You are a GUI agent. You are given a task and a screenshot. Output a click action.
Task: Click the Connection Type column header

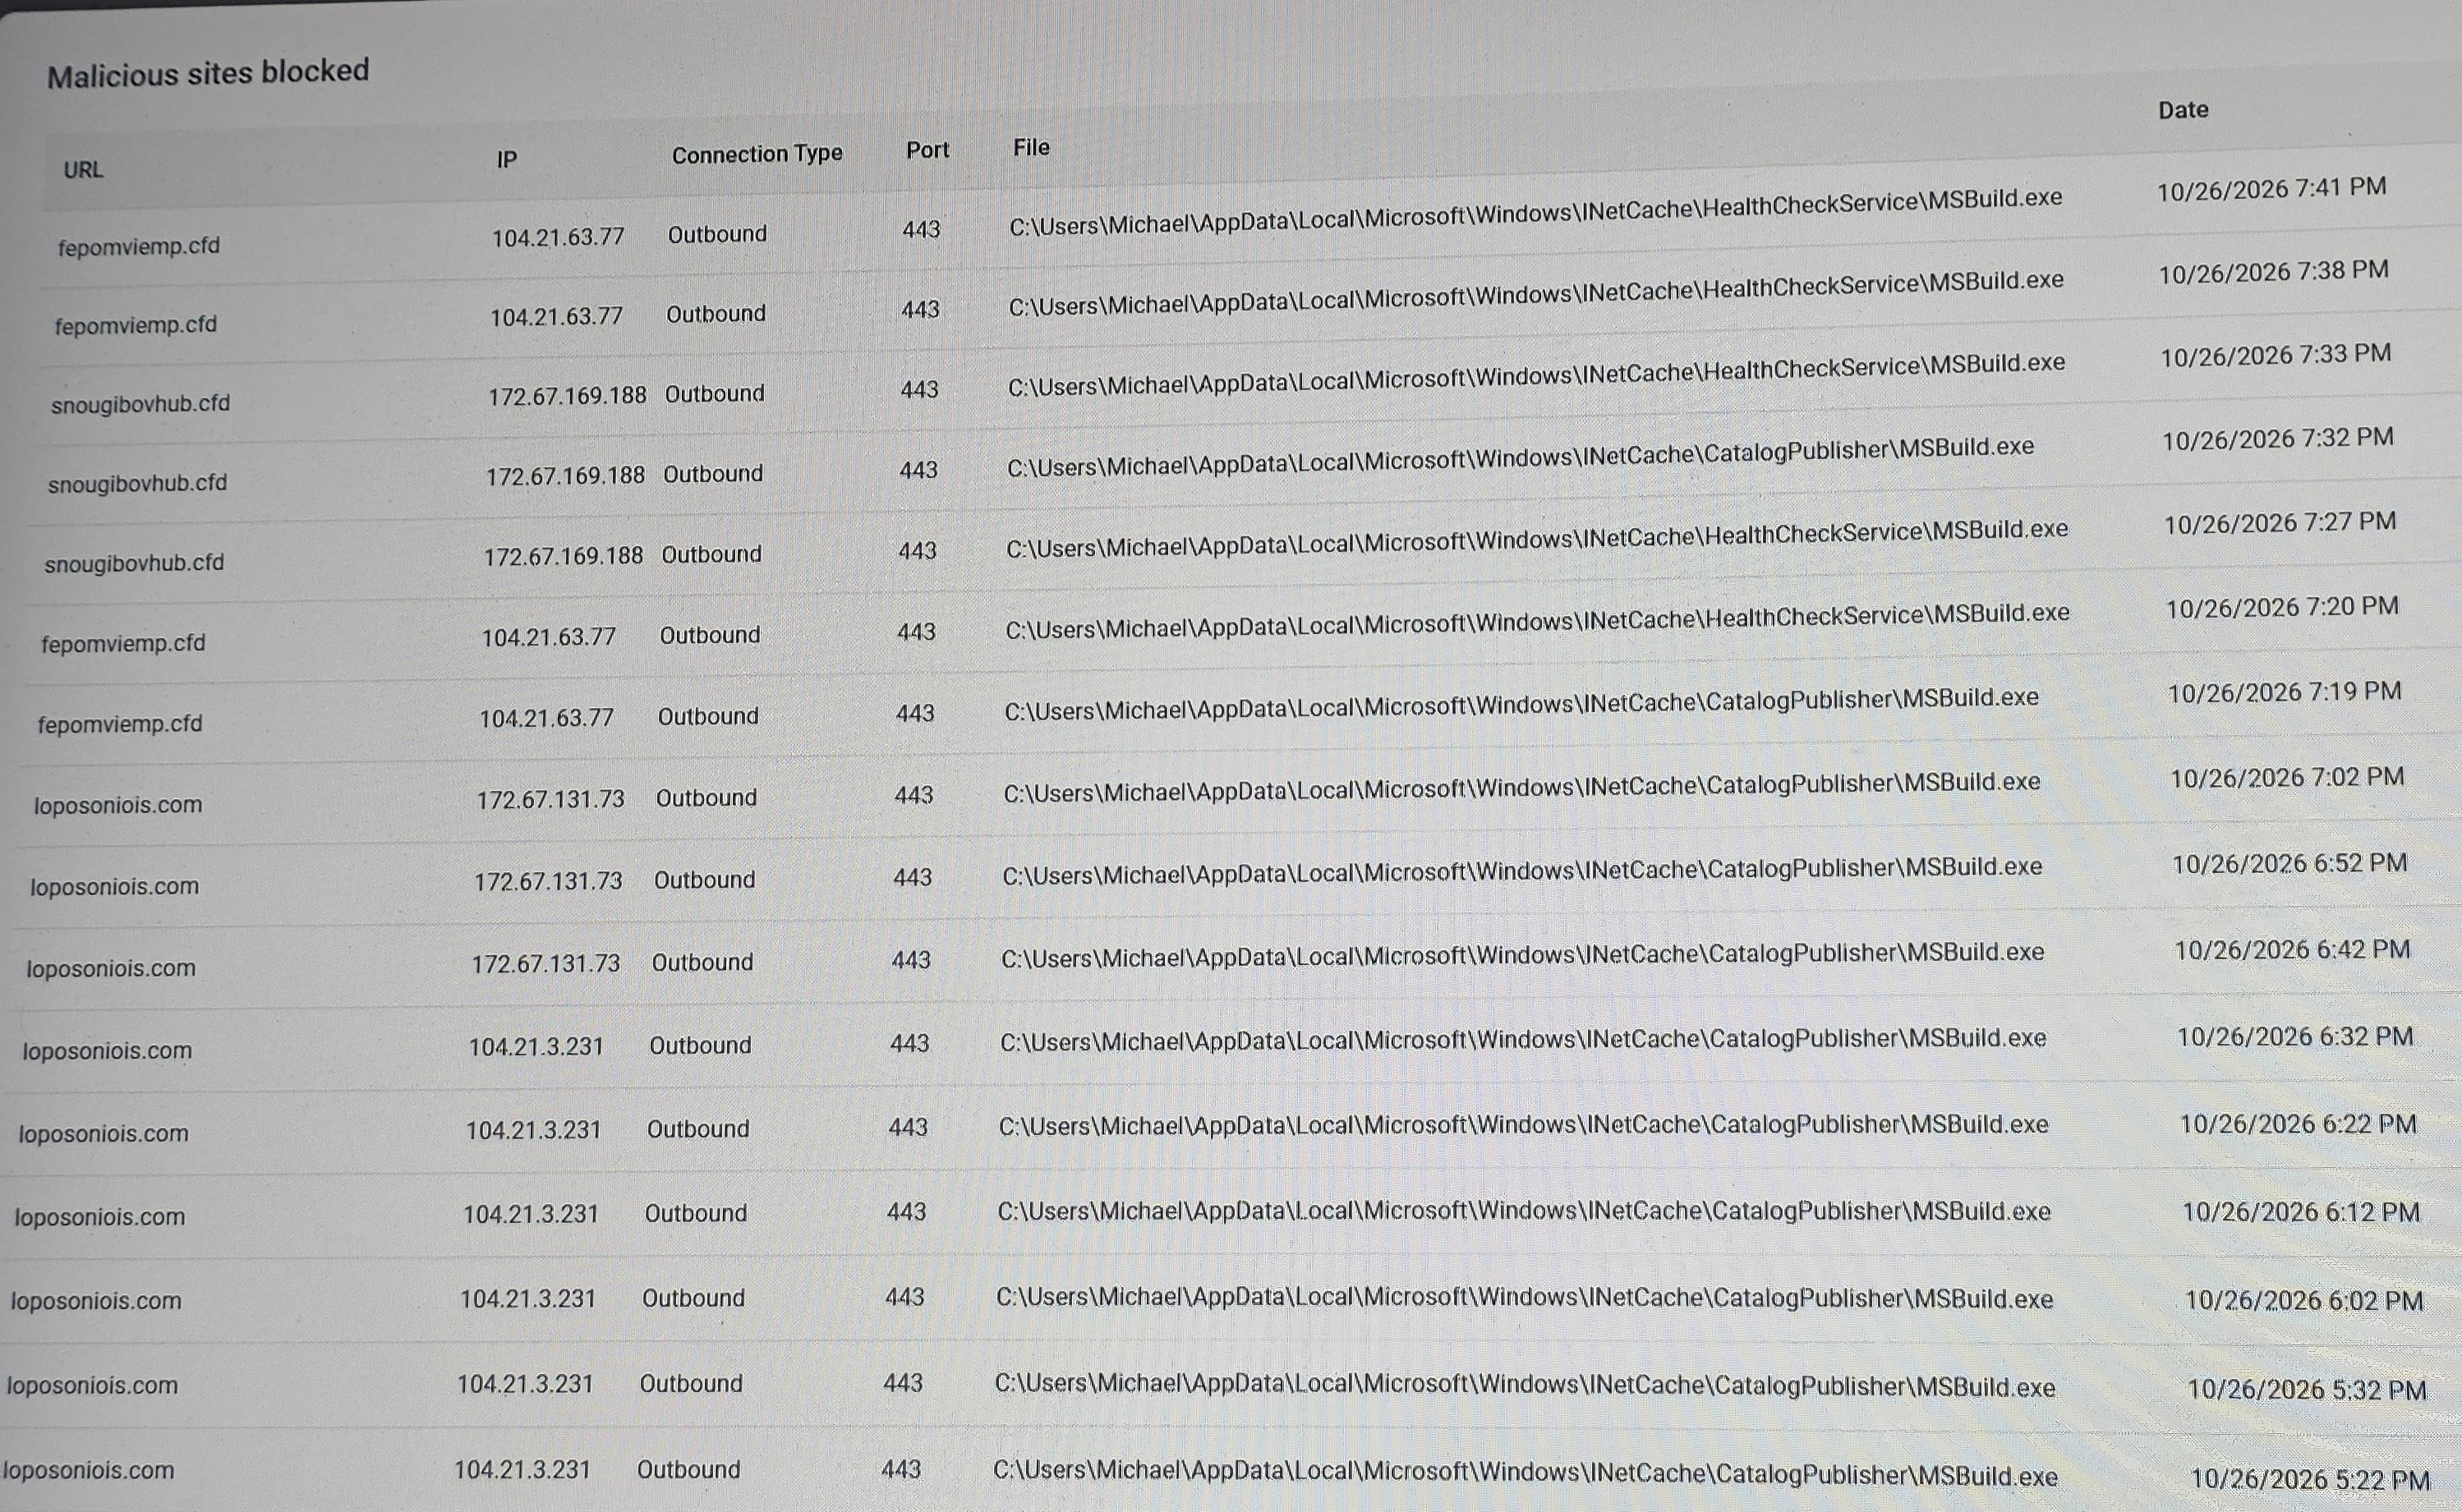point(757,155)
